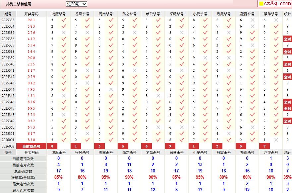This screenshot has width=292, height=193.
Task: Click red box 9 under 采薇杀号 for 2026002
Action: tap(170, 146)
